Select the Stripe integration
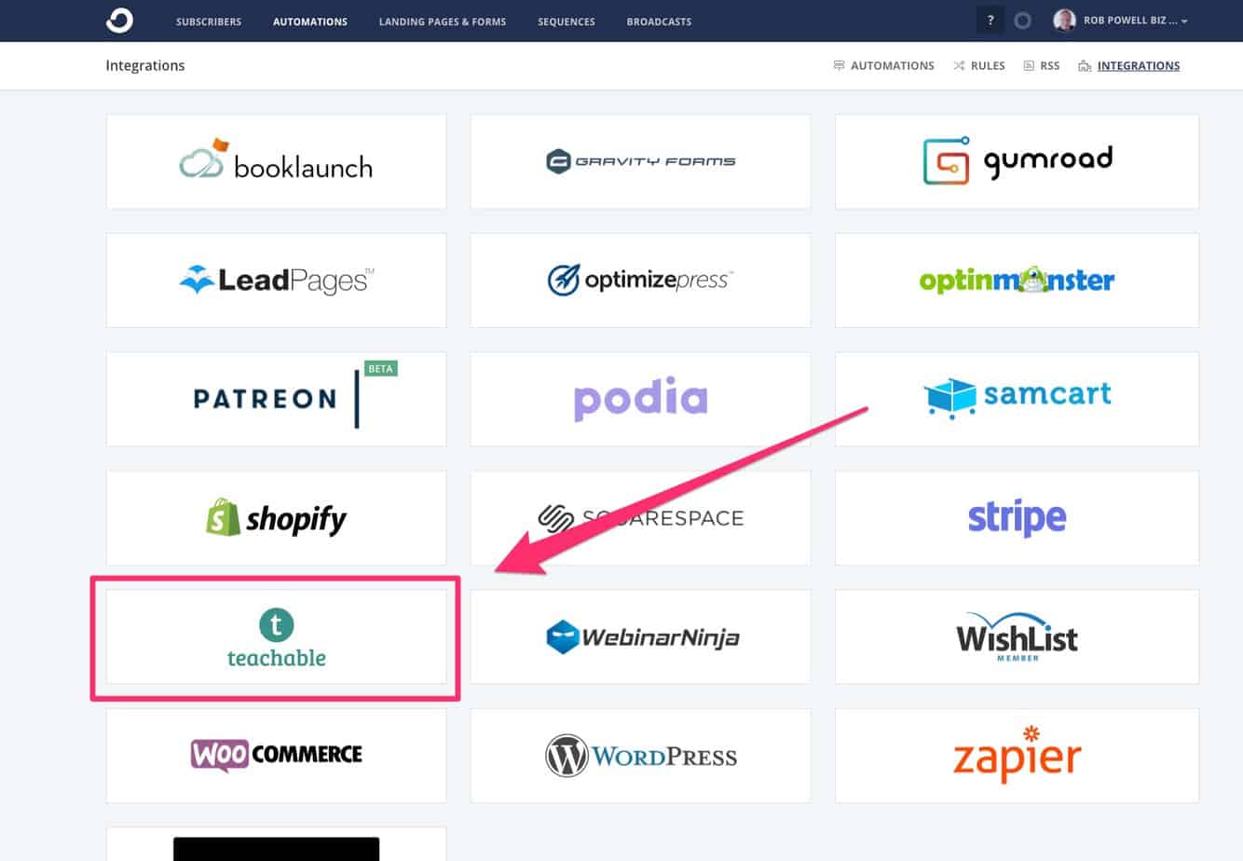The width and height of the screenshot is (1243, 861). (1017, 518)
